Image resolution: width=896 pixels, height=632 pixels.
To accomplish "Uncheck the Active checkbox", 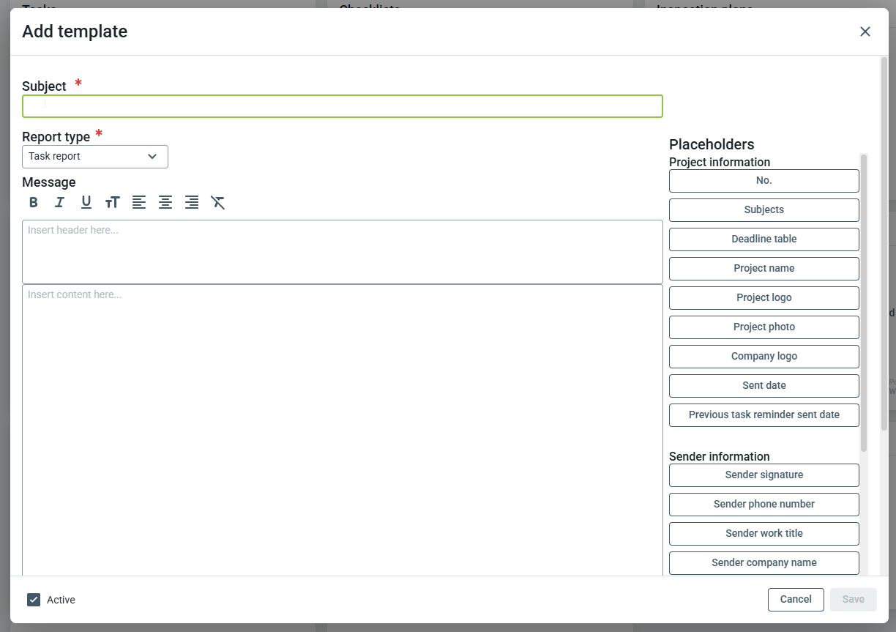I will coord(34,600).
